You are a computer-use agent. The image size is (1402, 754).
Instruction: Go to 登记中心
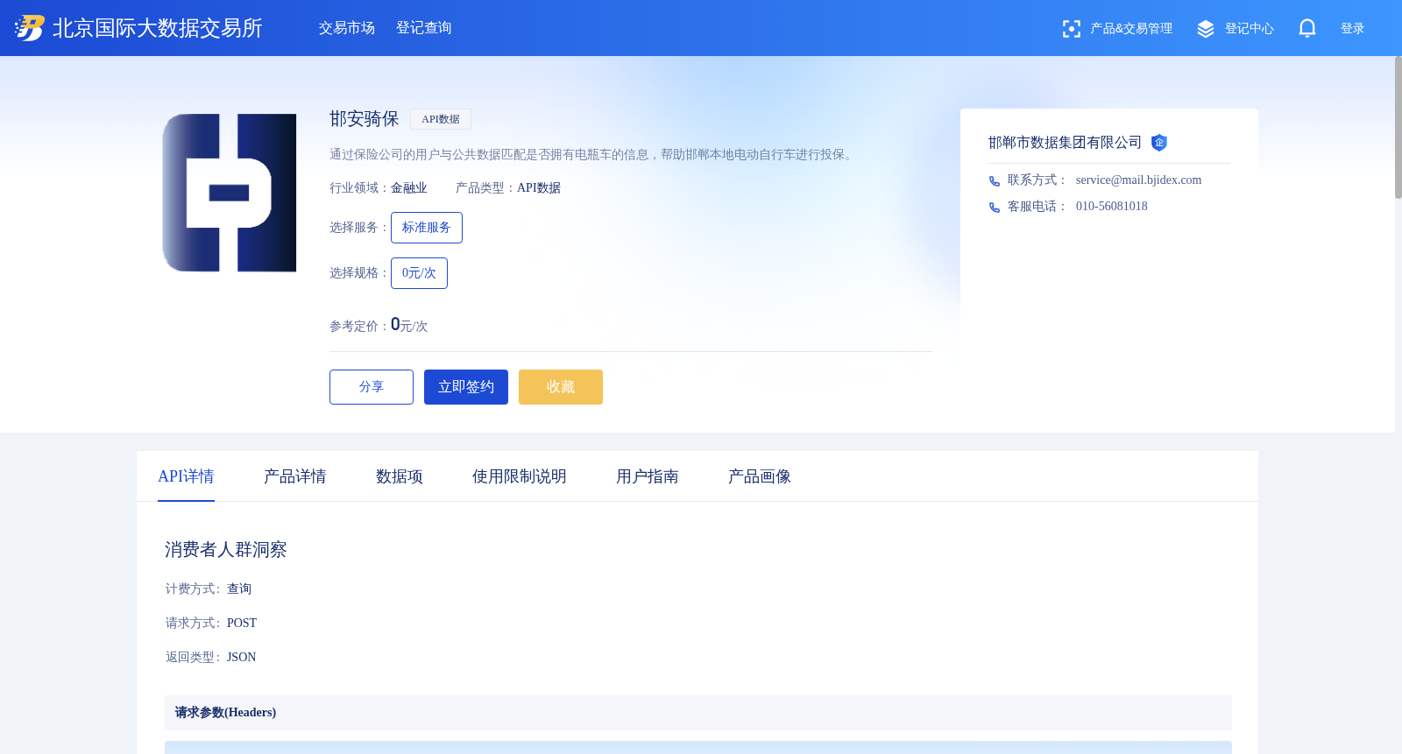1250,29
